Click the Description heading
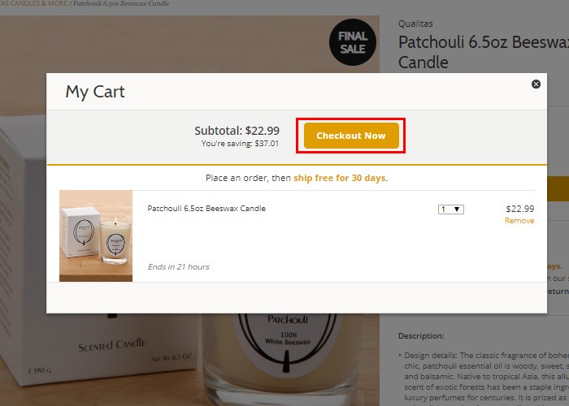Screen dimensions: 569x406 tap(421, 335)
